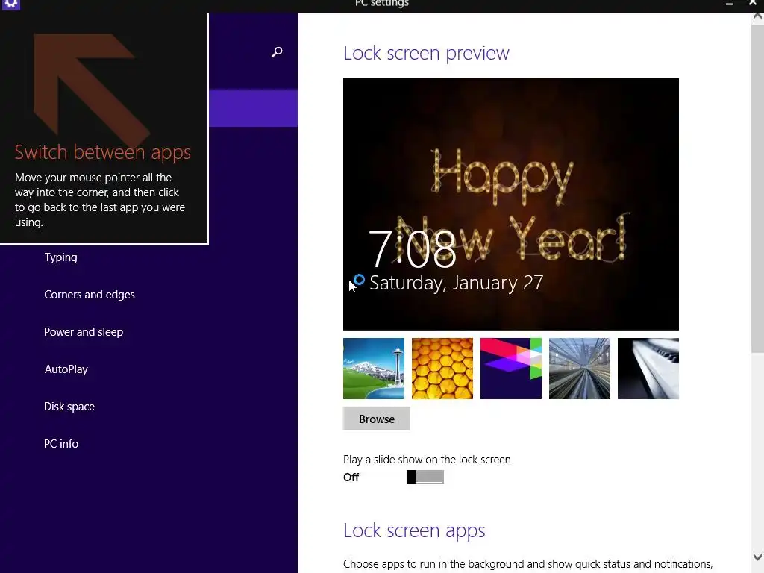This screenshot has height=573, width=764.
Task: Click the 'Lock screen apps' heading
Action: (x=414, y=530)
